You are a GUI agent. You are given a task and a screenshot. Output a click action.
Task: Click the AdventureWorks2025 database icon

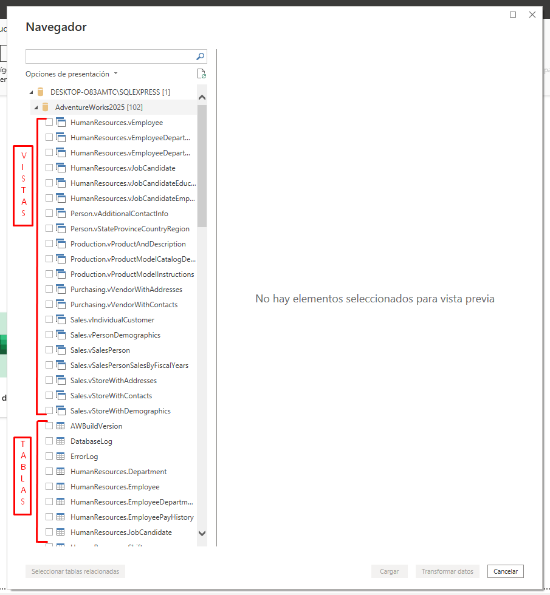click(x=46, y=107)
